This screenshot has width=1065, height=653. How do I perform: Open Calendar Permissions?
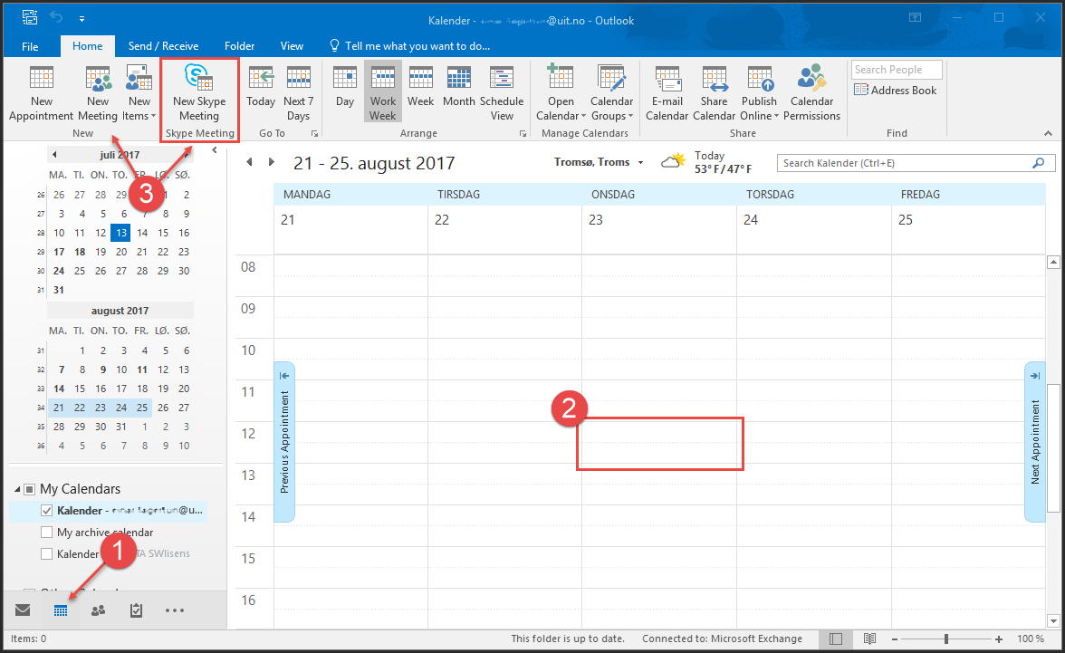[811, 94]
